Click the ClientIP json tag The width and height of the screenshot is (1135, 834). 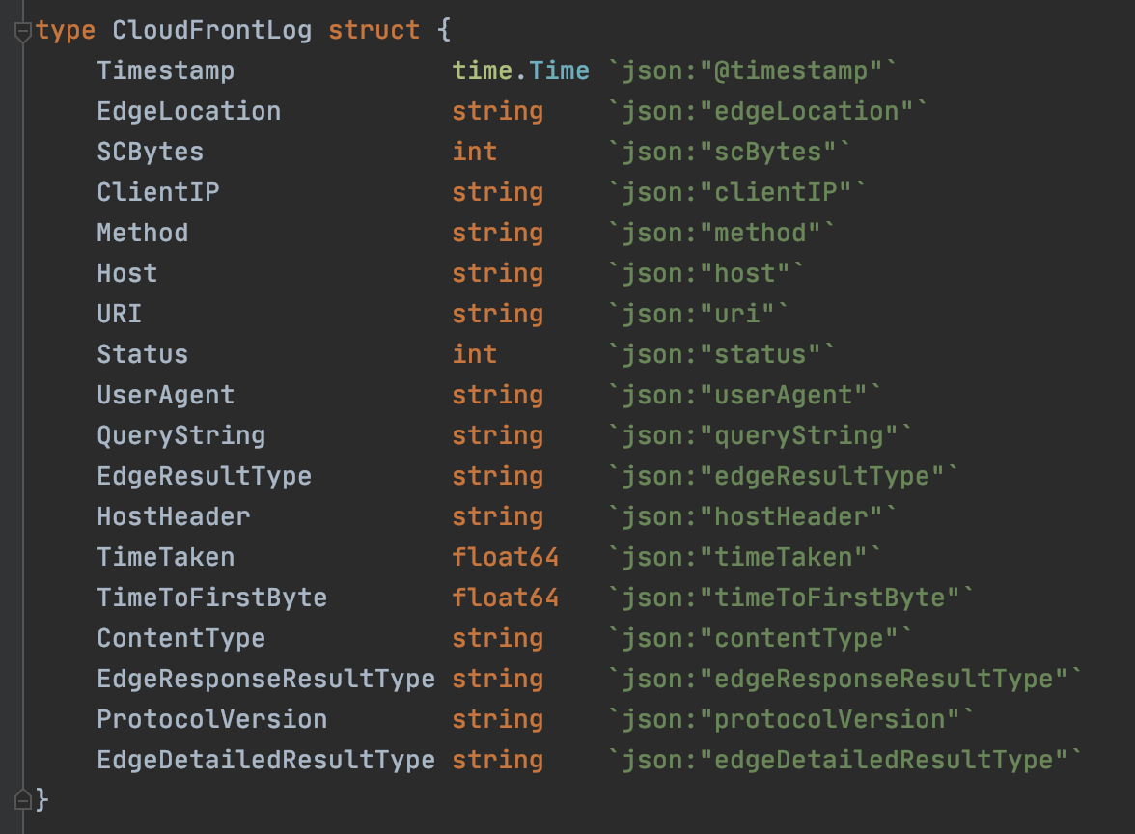click(x=737, y=193)
